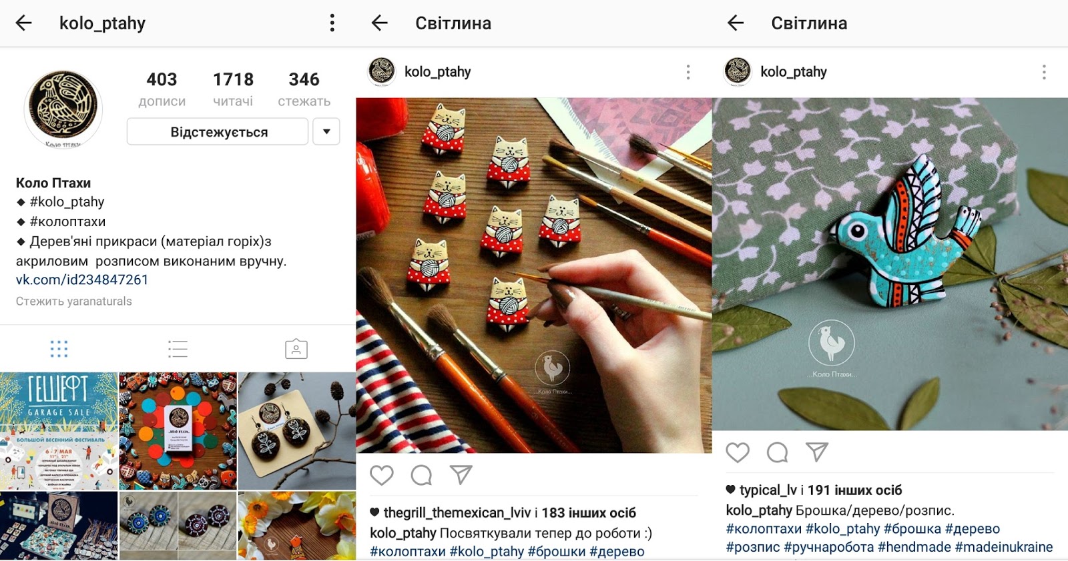
Task: Open profile three-dot options menu
Action: (332, 23)
